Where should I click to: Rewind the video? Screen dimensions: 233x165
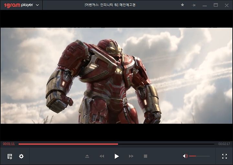coord(102,156)
